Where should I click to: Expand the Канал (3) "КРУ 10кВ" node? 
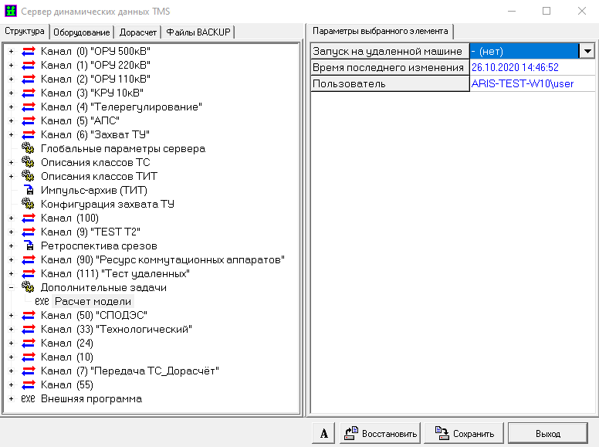[x=11, y=93]
